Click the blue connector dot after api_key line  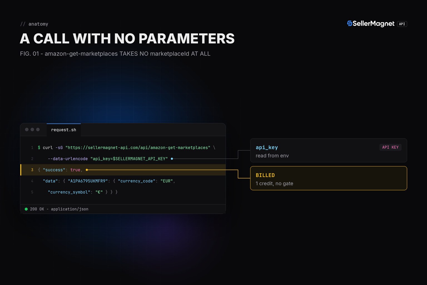pos(172,159)
